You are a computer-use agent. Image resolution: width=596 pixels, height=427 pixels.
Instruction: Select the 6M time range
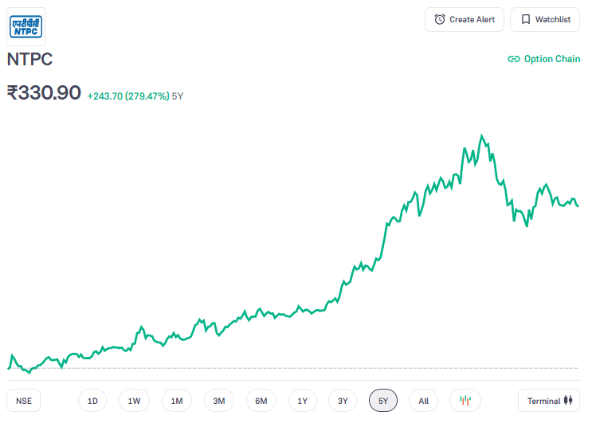(x=261, y=401)
